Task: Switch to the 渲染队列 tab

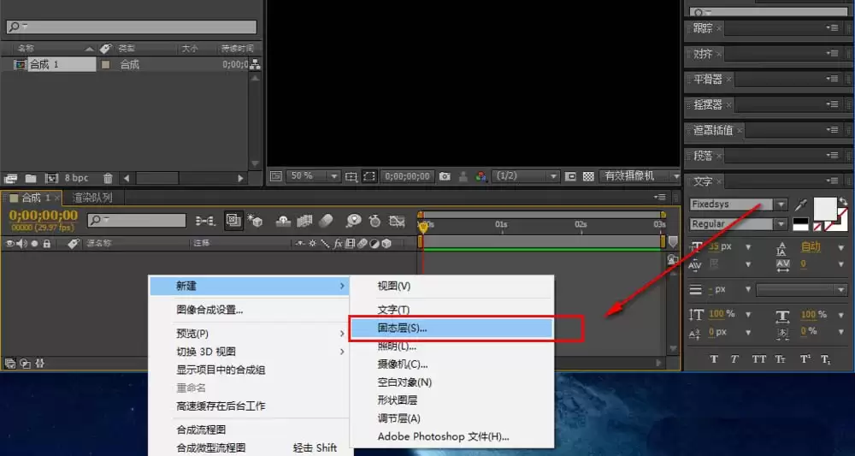Action: pyautogui.click(x=92, y=198)
